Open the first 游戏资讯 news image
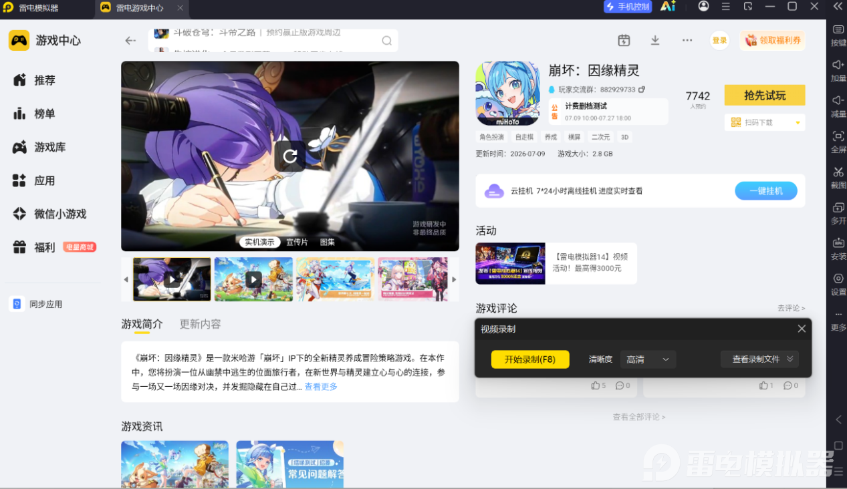 point(174,464)
